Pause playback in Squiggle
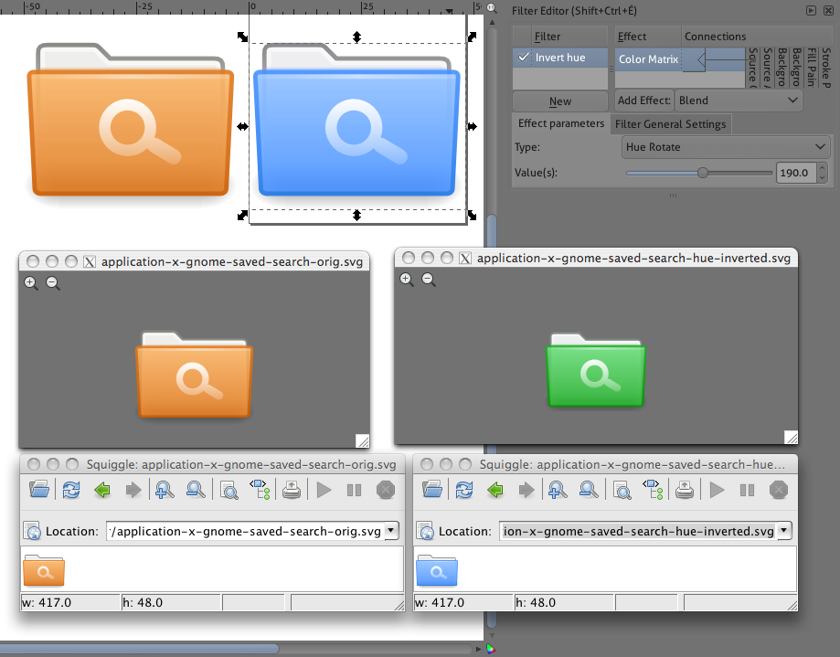This screenshot has width=840, height=657. point(354,489)
